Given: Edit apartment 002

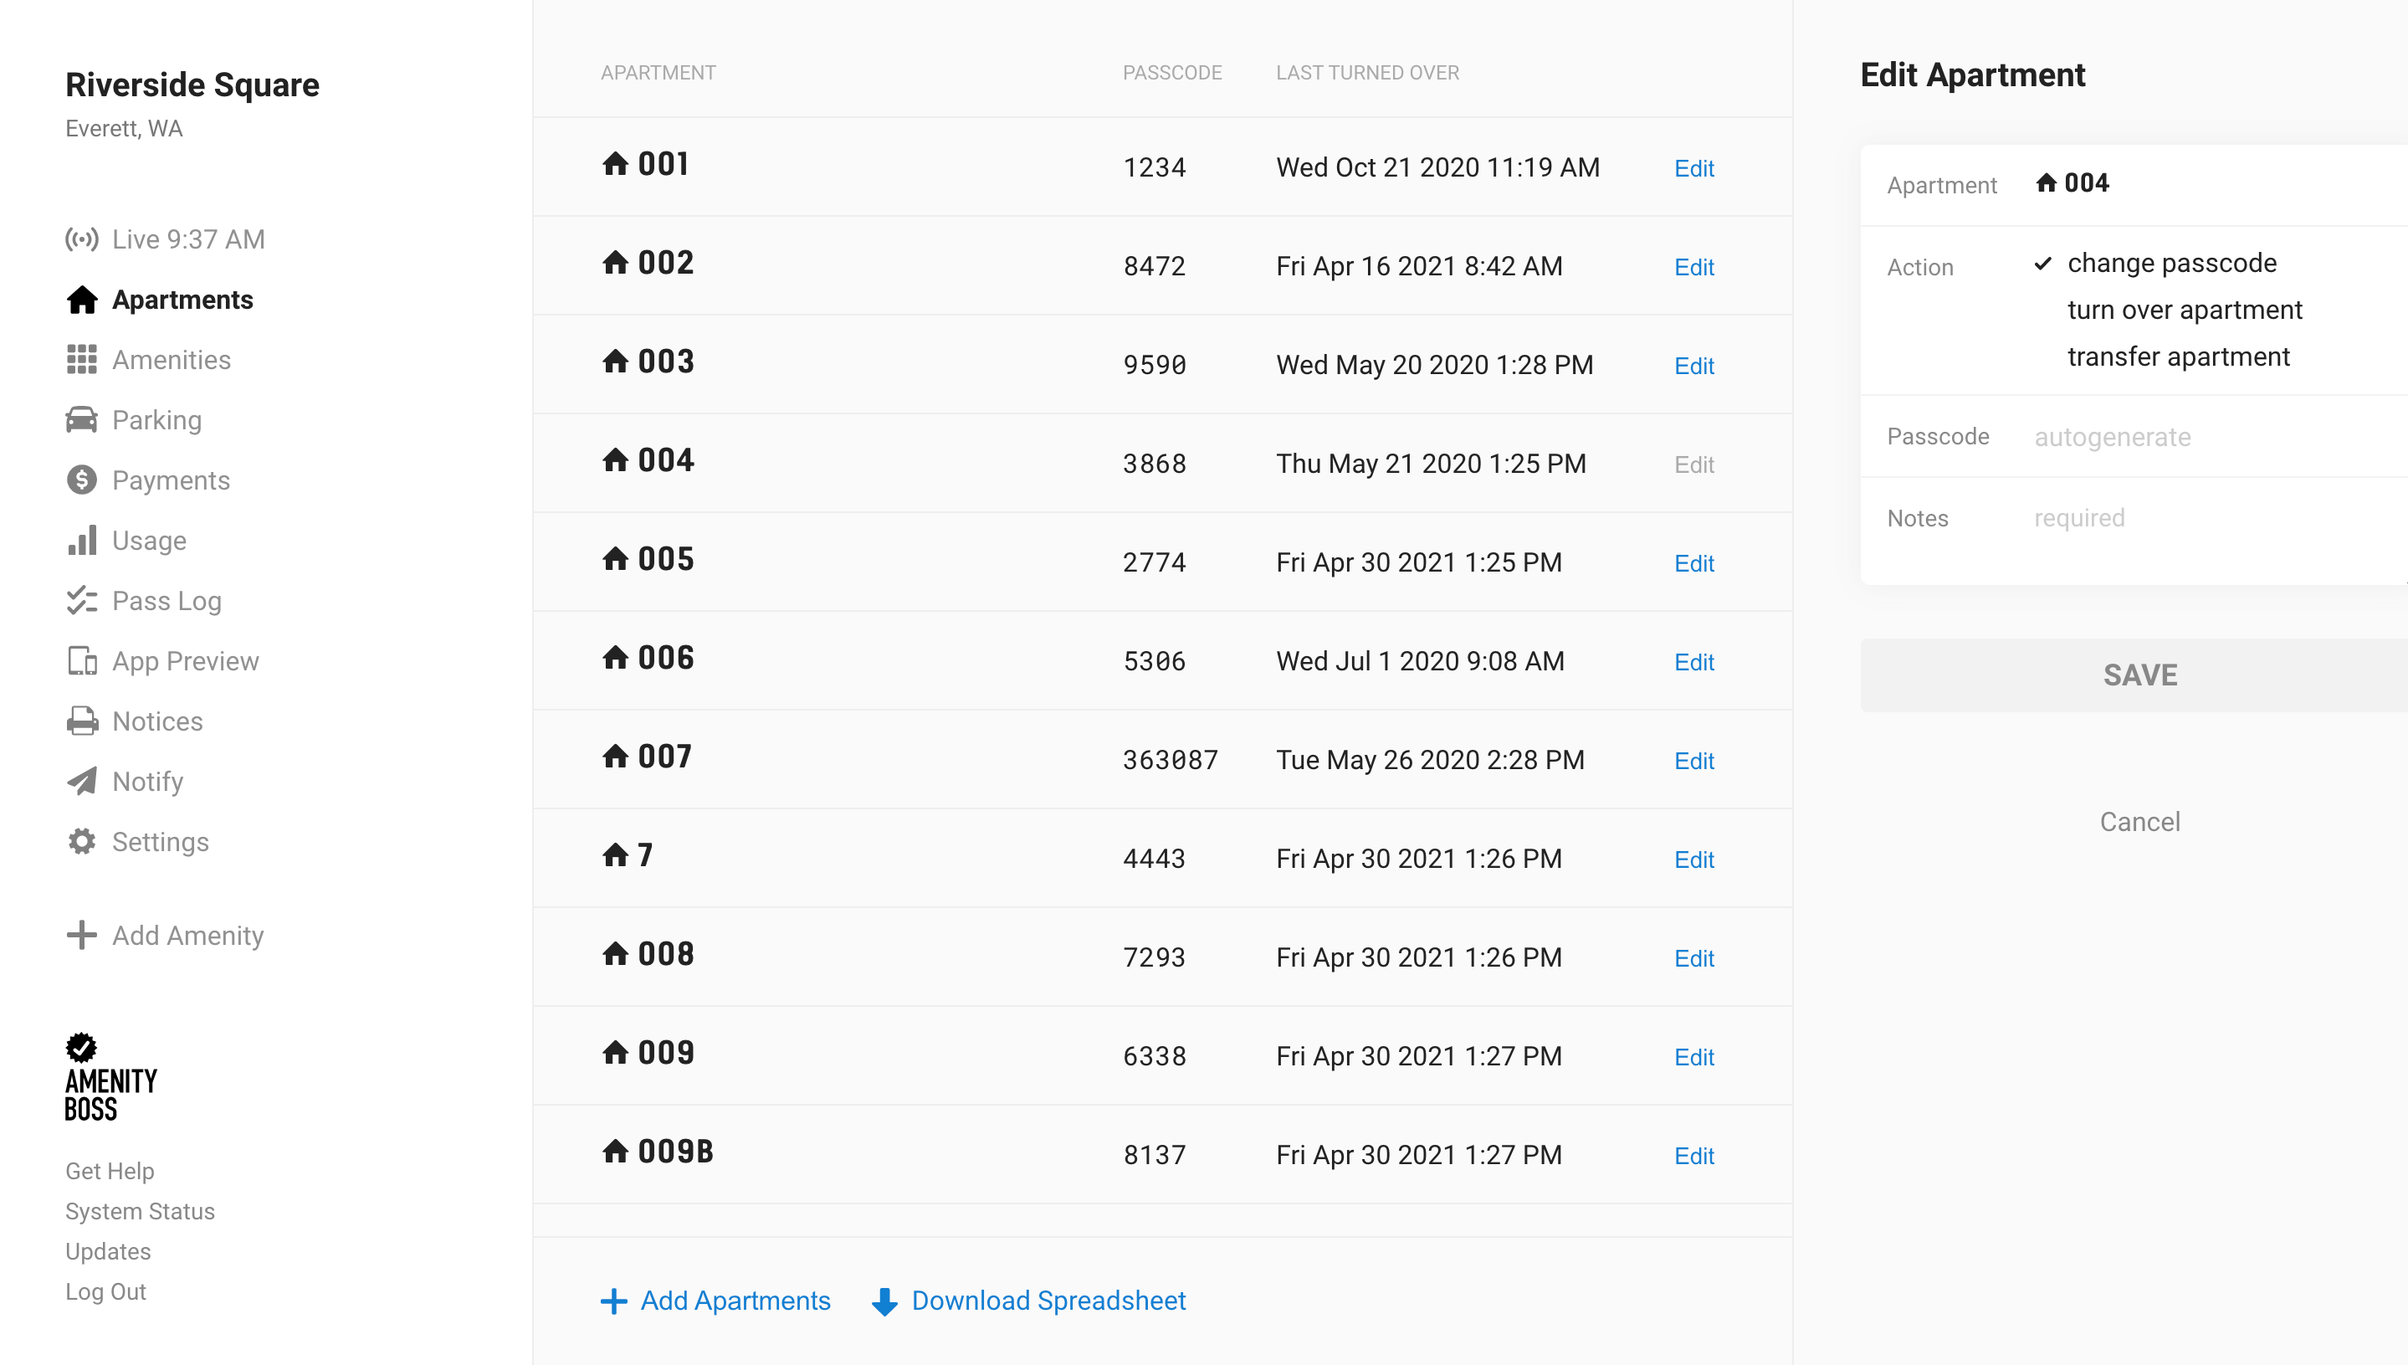Looking at the screenshot, I should coord(1693,267).
